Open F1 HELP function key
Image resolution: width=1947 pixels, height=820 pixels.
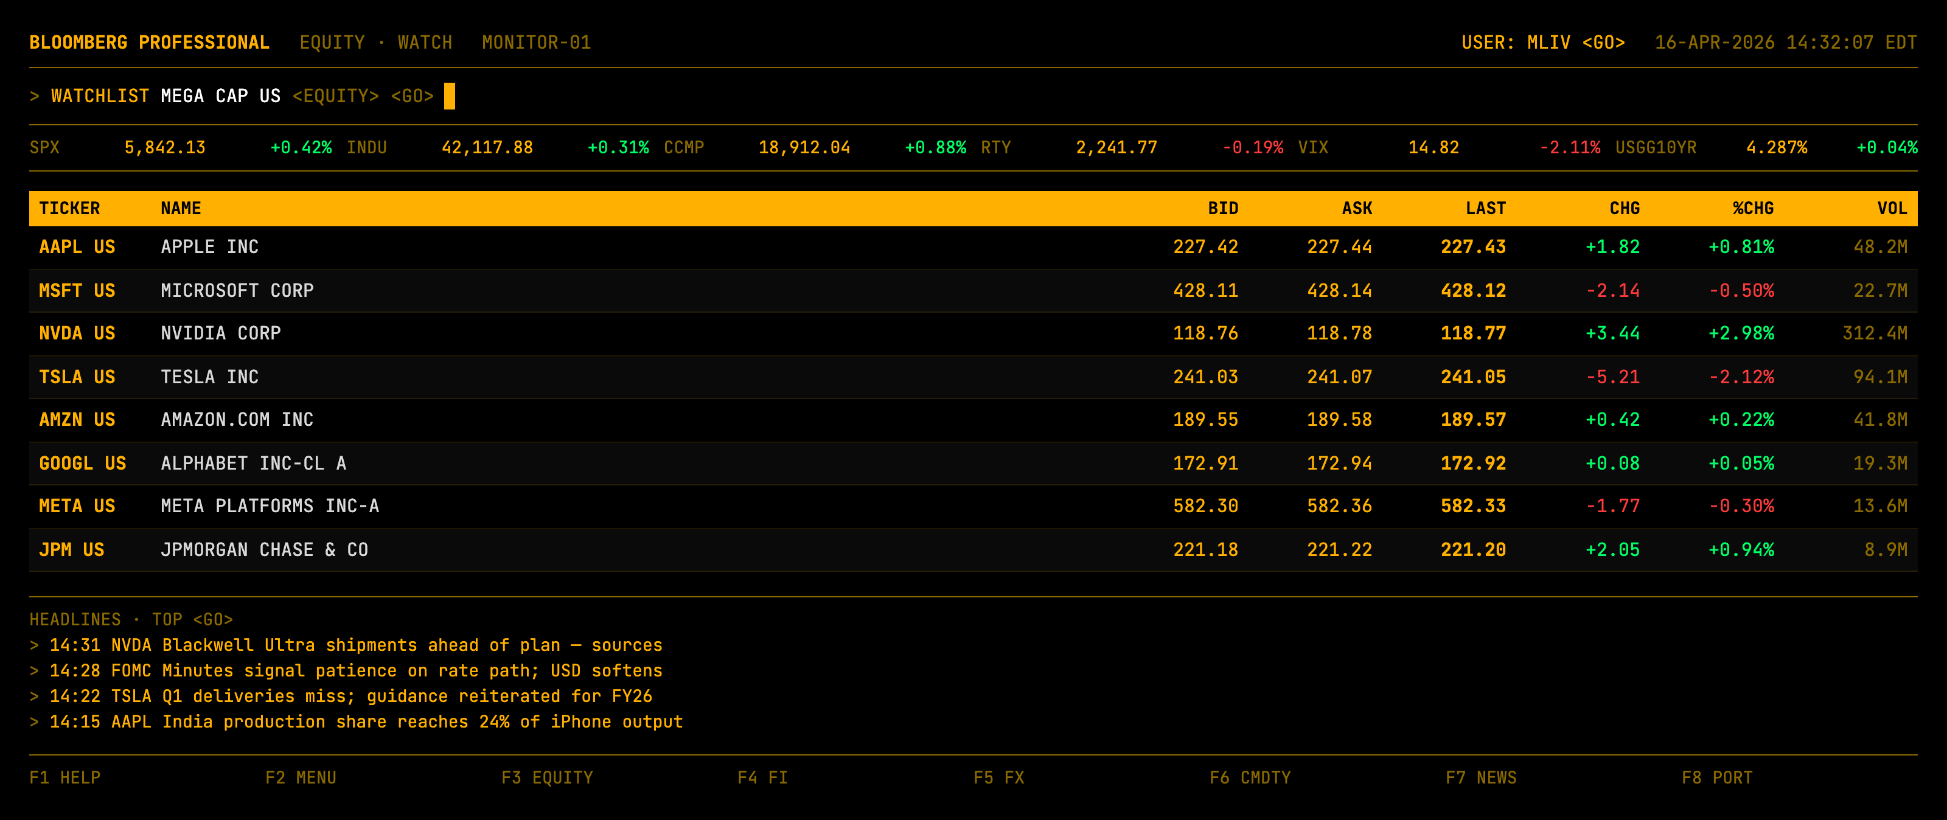click(x=65, y=777)
